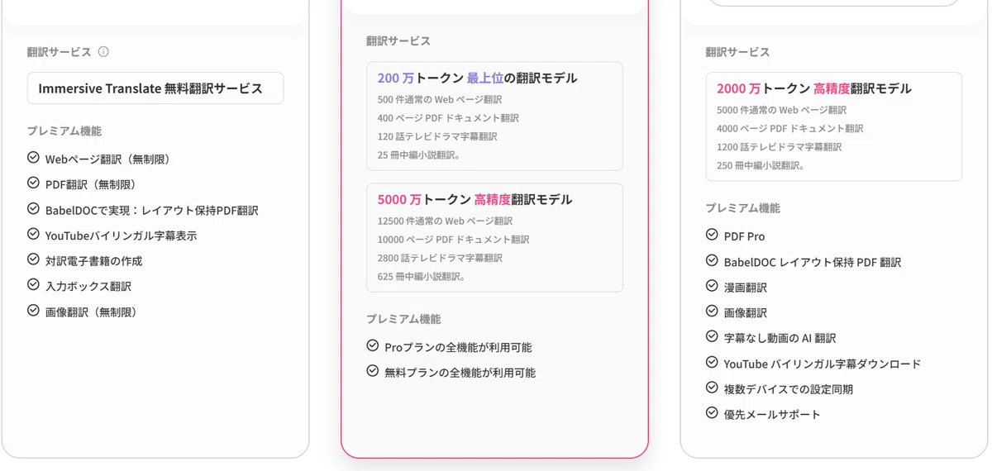Click the checkmark icon next to Webページ翻訳（無制限）
992x471 pixels.
(33, 157)
